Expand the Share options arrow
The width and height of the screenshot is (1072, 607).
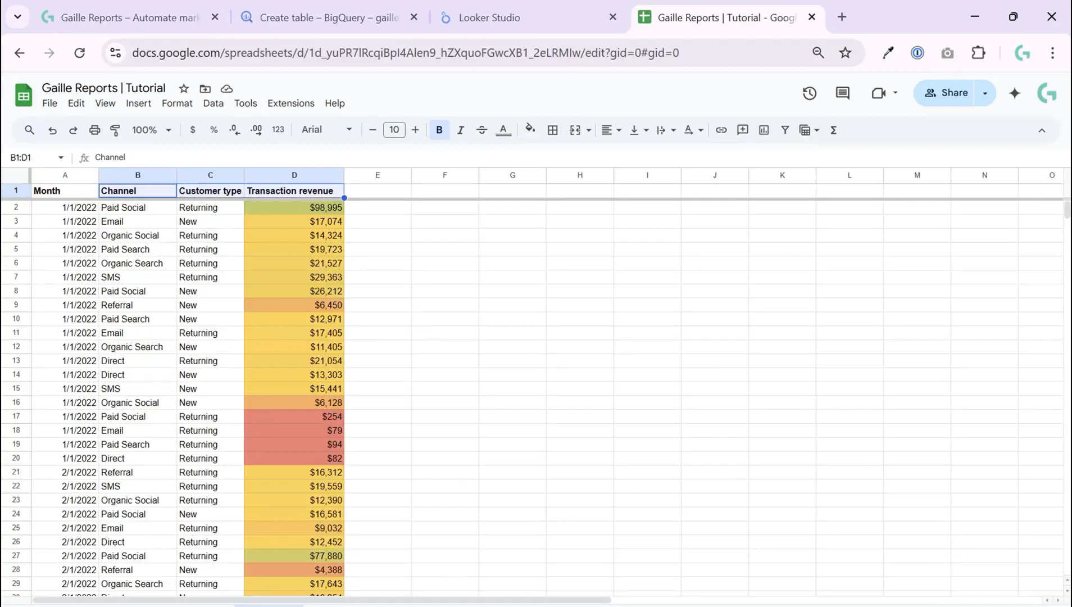pos(985,93)
